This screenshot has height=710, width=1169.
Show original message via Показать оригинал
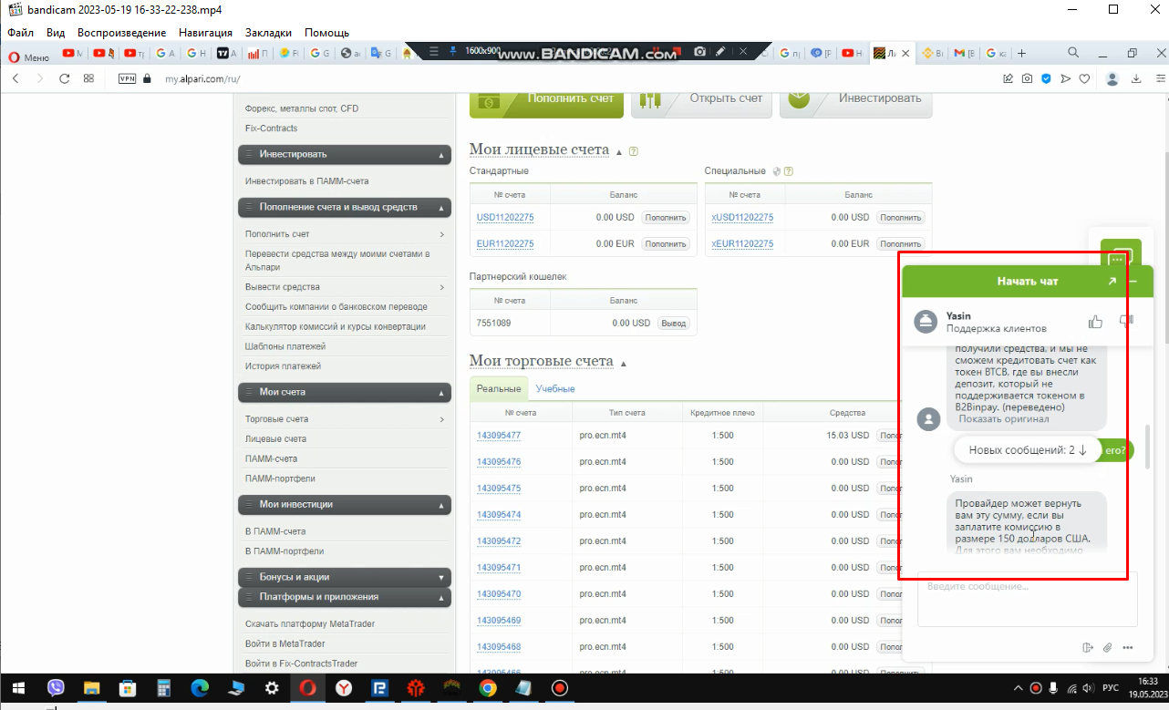coord(1003,419)
